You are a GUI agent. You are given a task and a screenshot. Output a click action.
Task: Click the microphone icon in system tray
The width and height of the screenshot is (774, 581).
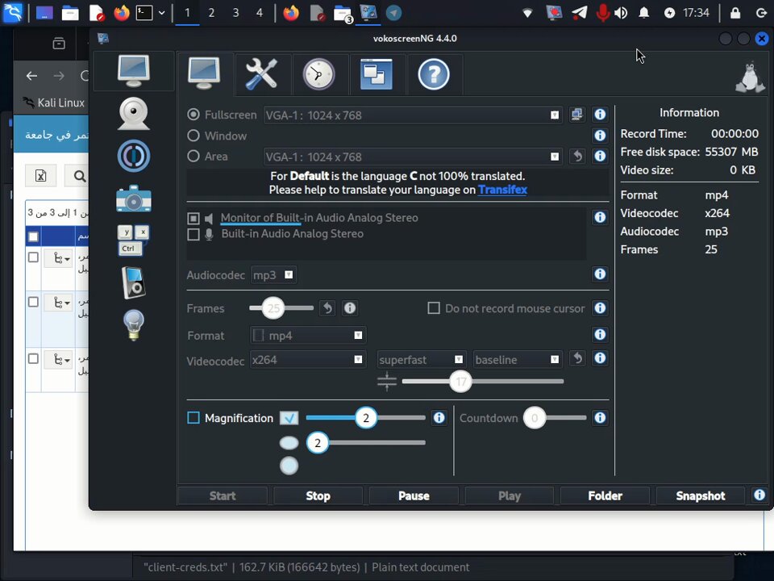click(x=602, y=13)
